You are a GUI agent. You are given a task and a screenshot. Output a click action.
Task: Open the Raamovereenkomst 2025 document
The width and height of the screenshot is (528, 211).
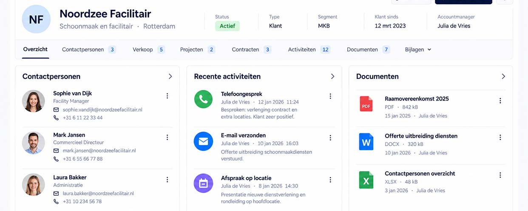[x=417, y=98]
